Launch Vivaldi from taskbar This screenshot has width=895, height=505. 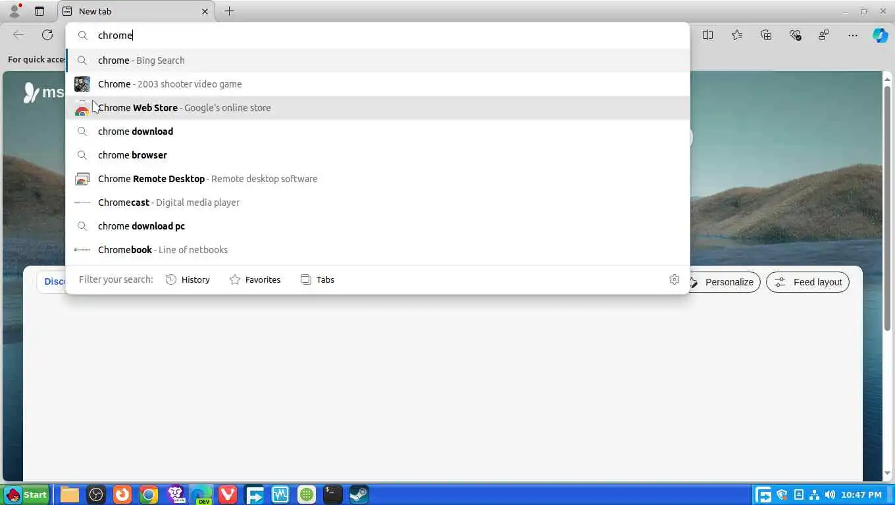tap(228, 494)
